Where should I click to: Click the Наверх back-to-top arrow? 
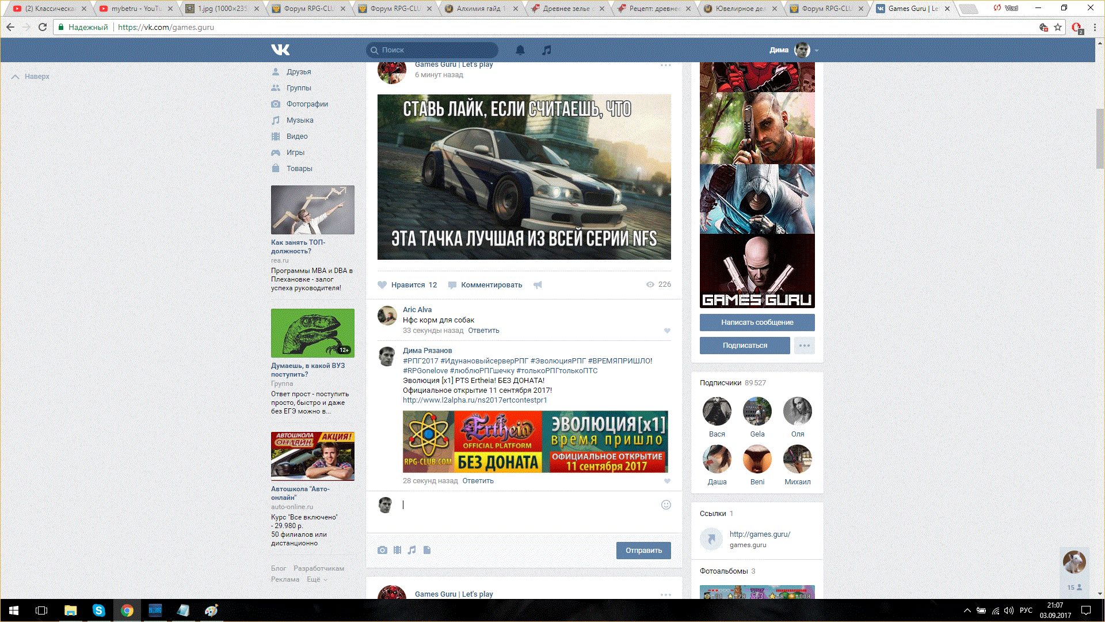(16, 77)
